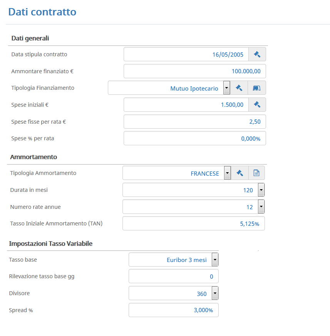The height and width of the screenshot is (336, 330).
Task: Click hammer icon beside Tipologia Finanziamento
Action: (x=239, y=87)
